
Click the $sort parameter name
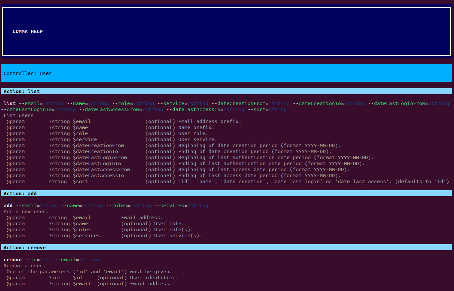point(80,182)
